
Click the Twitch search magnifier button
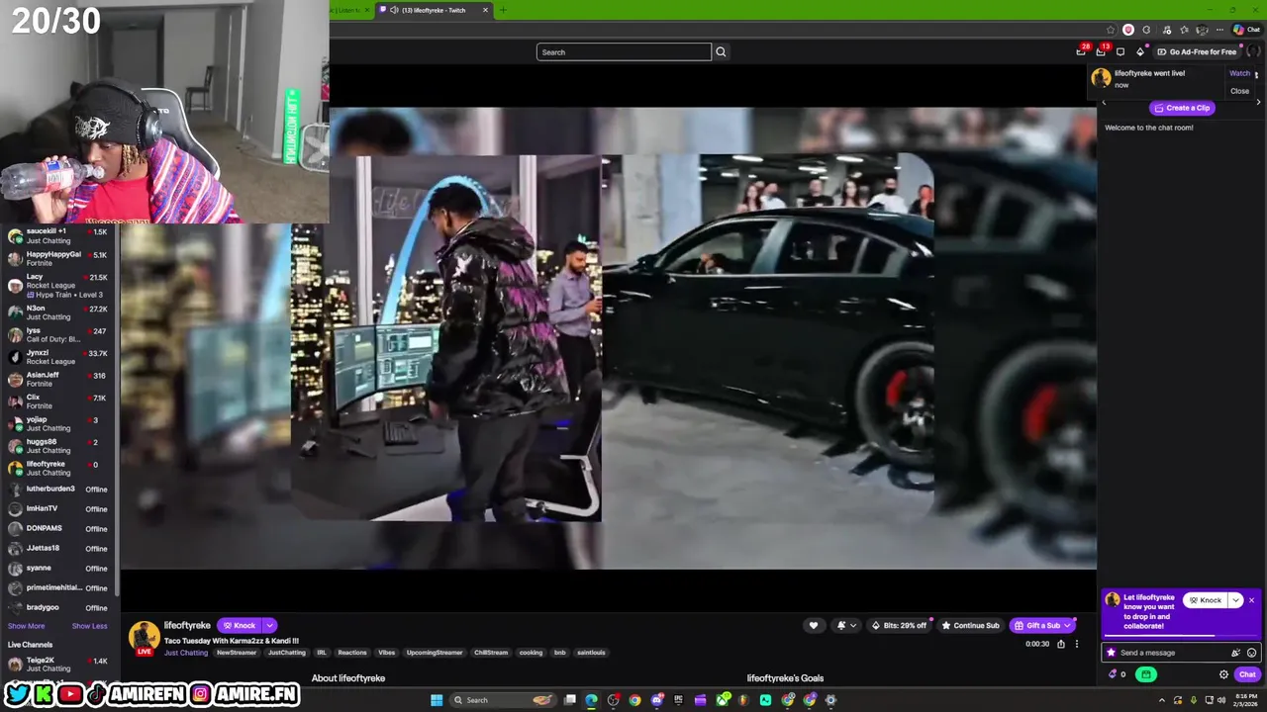coord(721,52)
